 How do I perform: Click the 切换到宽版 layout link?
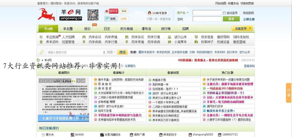pyautogui.click(x=247, y=3)
